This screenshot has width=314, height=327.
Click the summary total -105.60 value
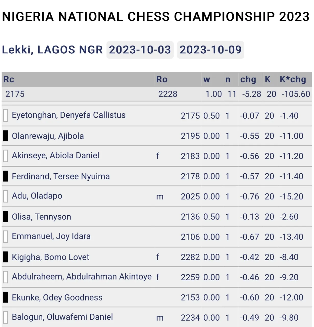pyautogui.click(x=296, y=94)
